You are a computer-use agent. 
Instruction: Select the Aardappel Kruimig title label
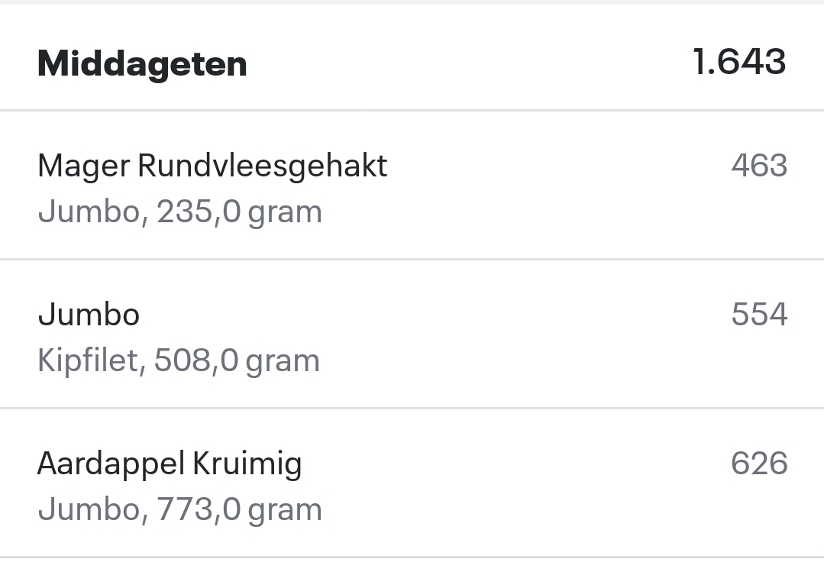point(170,462)
